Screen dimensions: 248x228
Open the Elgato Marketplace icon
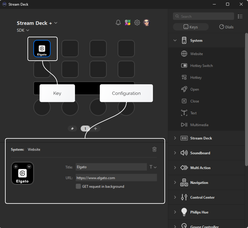tap(128, 22)
